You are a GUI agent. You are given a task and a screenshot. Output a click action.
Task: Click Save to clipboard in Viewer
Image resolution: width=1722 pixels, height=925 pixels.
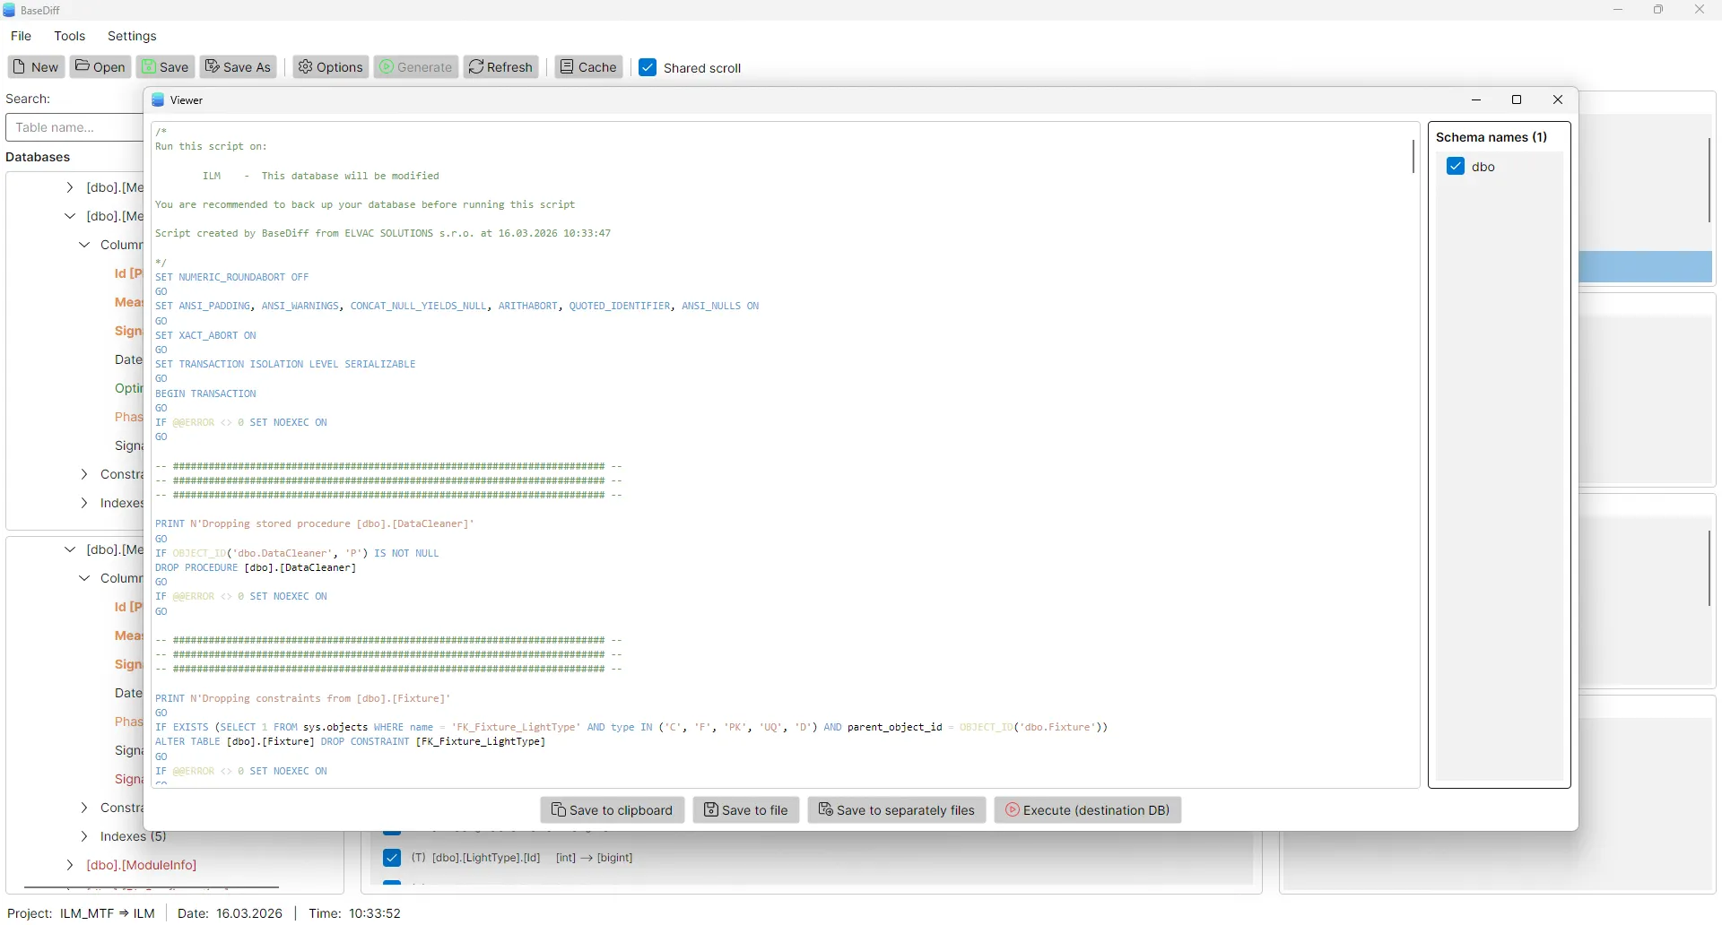612,809
